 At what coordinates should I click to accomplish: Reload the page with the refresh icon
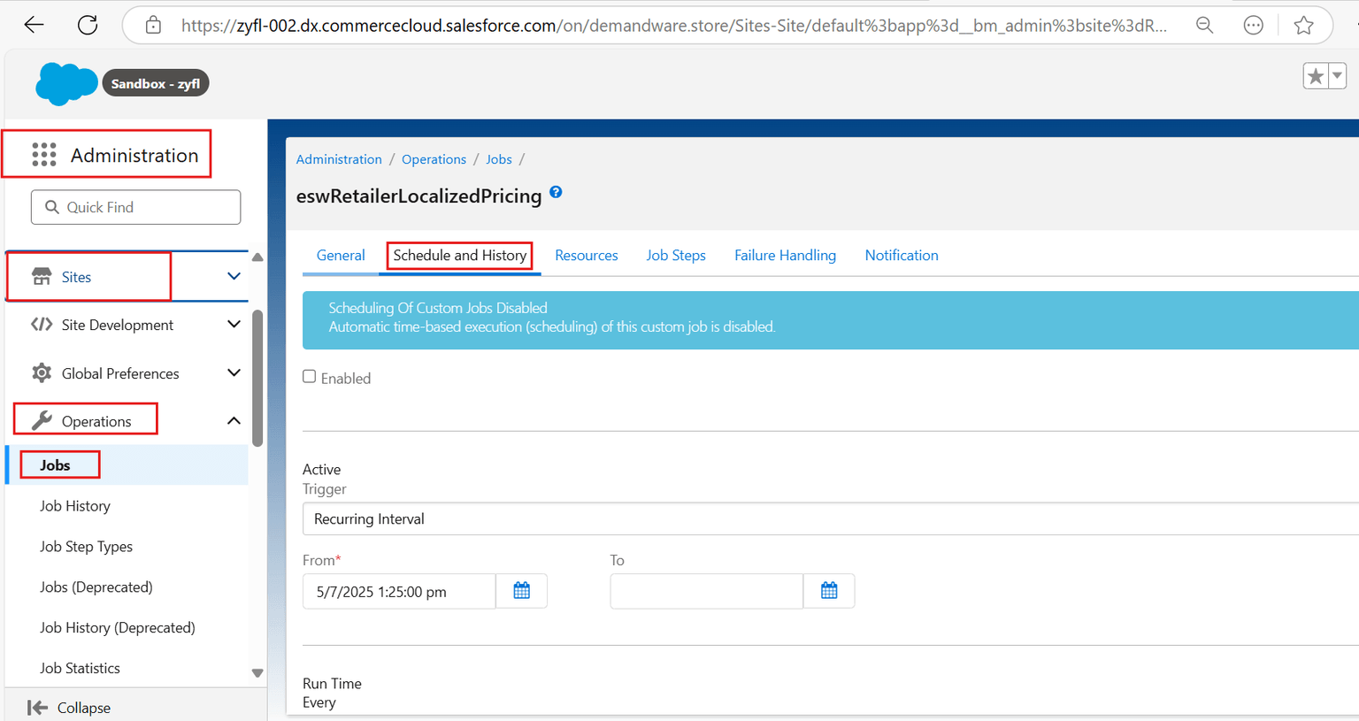[88, 25]
